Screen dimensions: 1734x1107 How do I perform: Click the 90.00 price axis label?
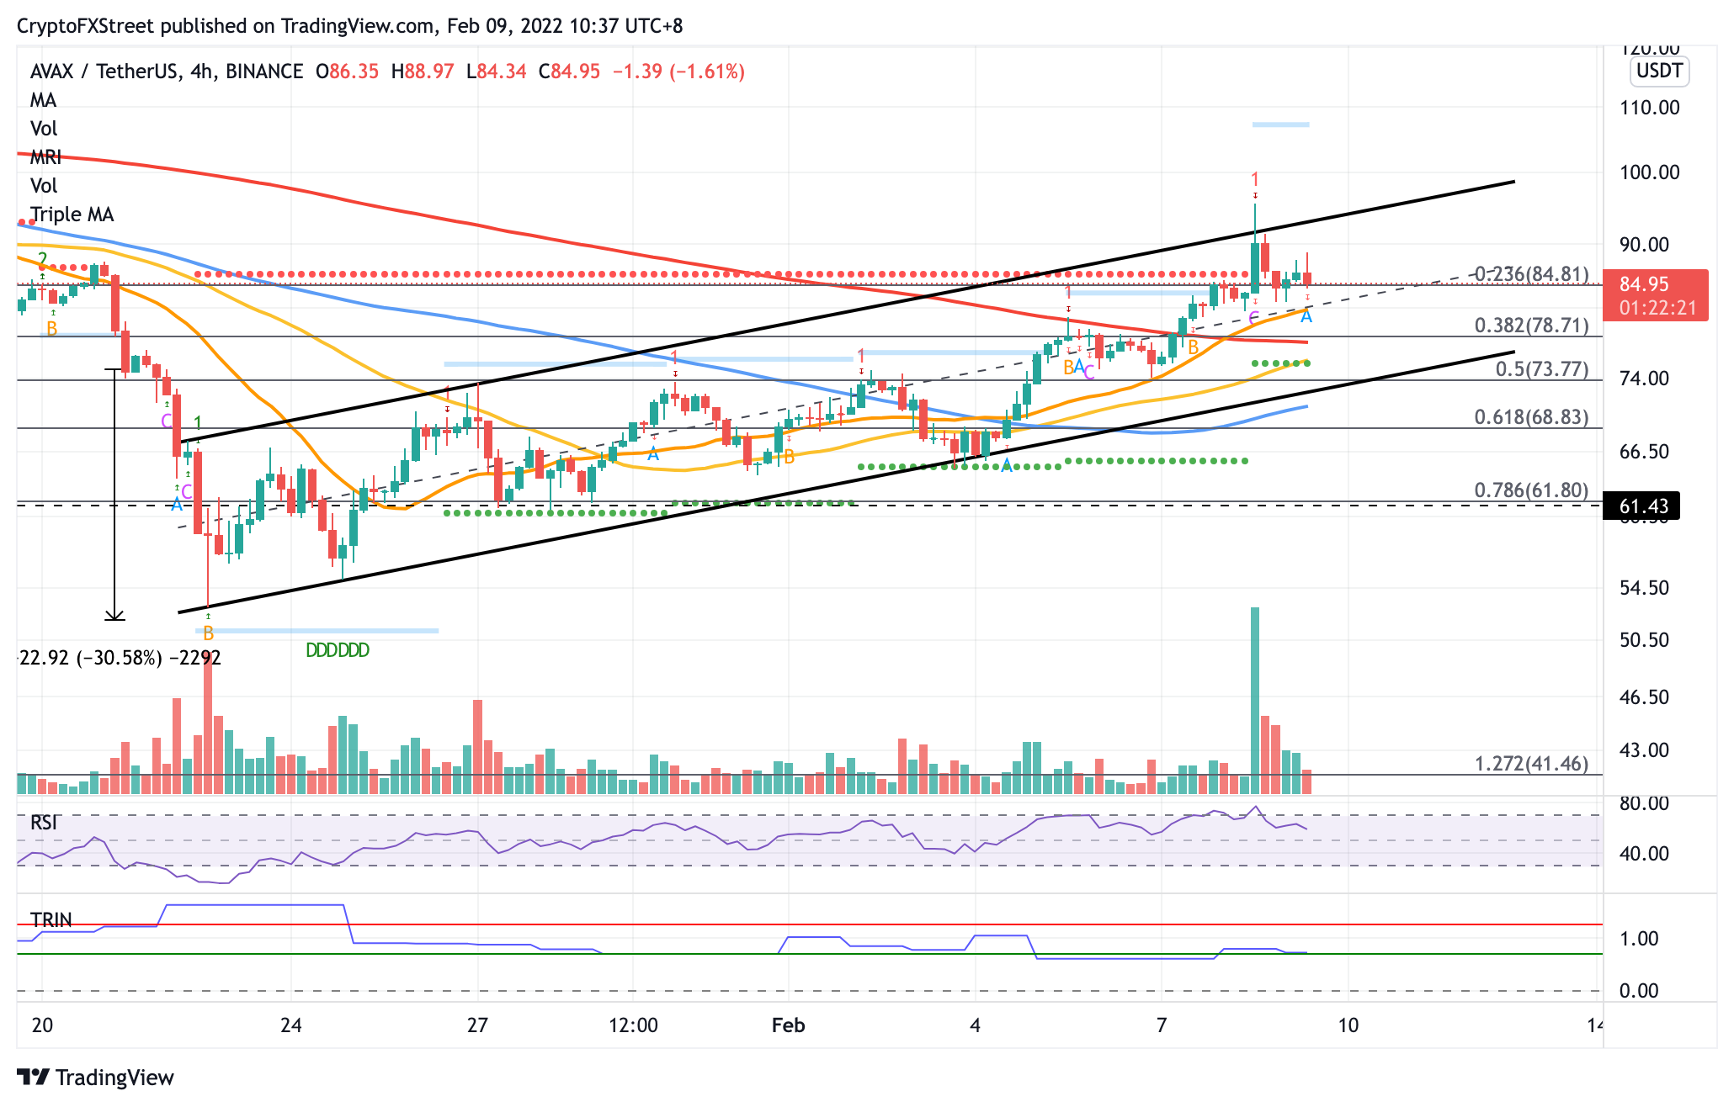click(1644, 245)
